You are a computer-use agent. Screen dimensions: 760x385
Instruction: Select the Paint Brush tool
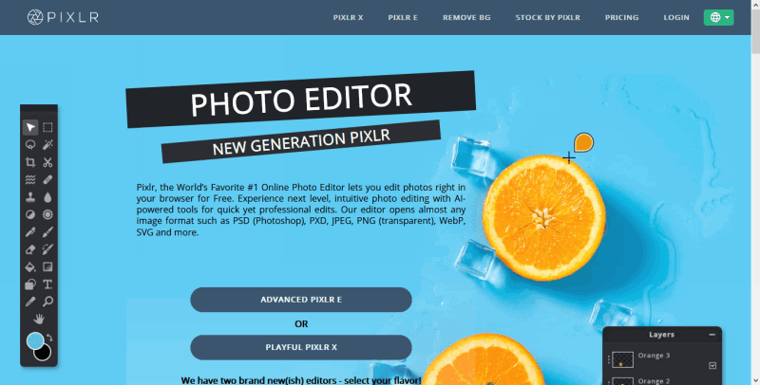[47, 232]
